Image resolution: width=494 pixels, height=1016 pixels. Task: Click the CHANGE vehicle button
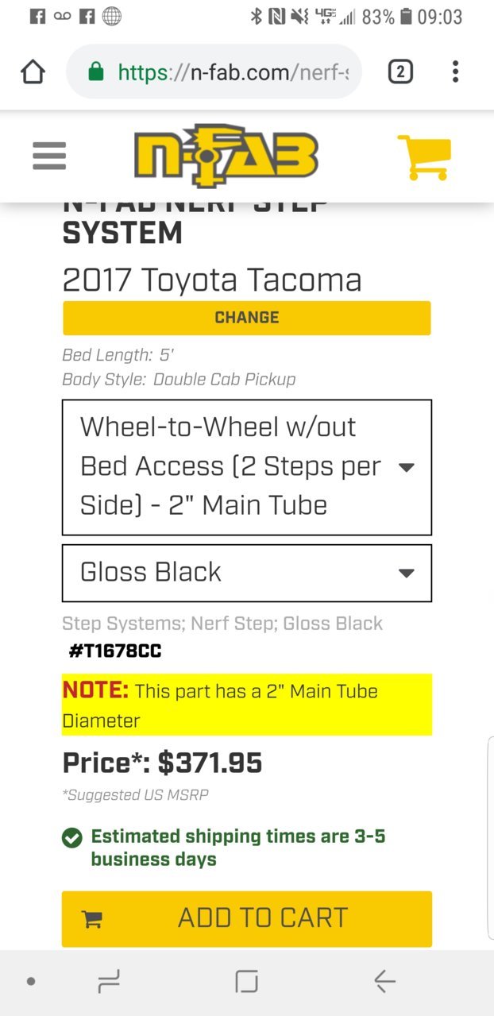tap(247, 318)
